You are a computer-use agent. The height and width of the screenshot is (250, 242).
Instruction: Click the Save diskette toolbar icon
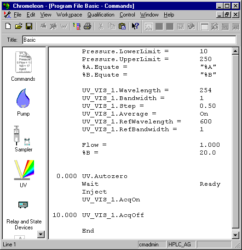click(29, 26)
